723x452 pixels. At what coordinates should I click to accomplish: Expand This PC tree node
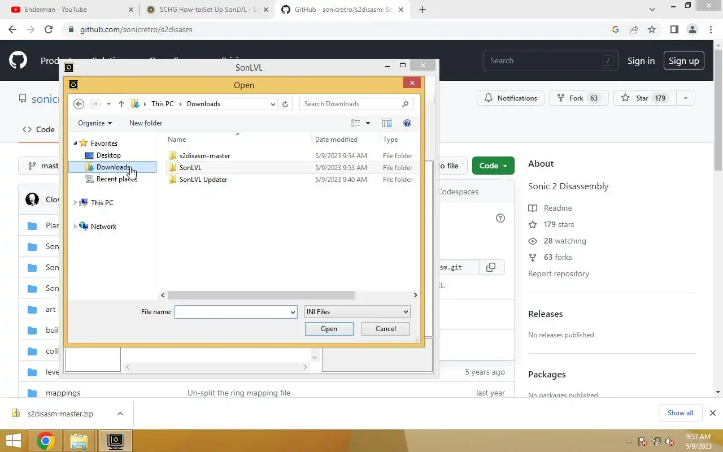75,203
